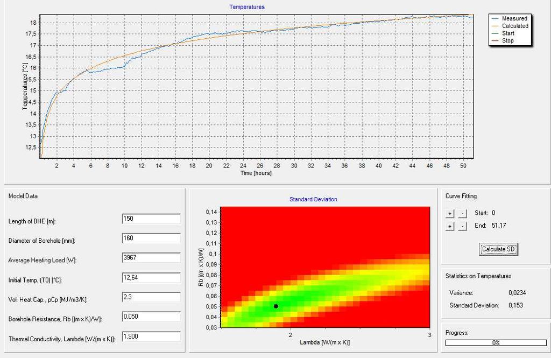Click the Progress bar showing 0%
Screen dimensions: 551x358
point(496,342)
